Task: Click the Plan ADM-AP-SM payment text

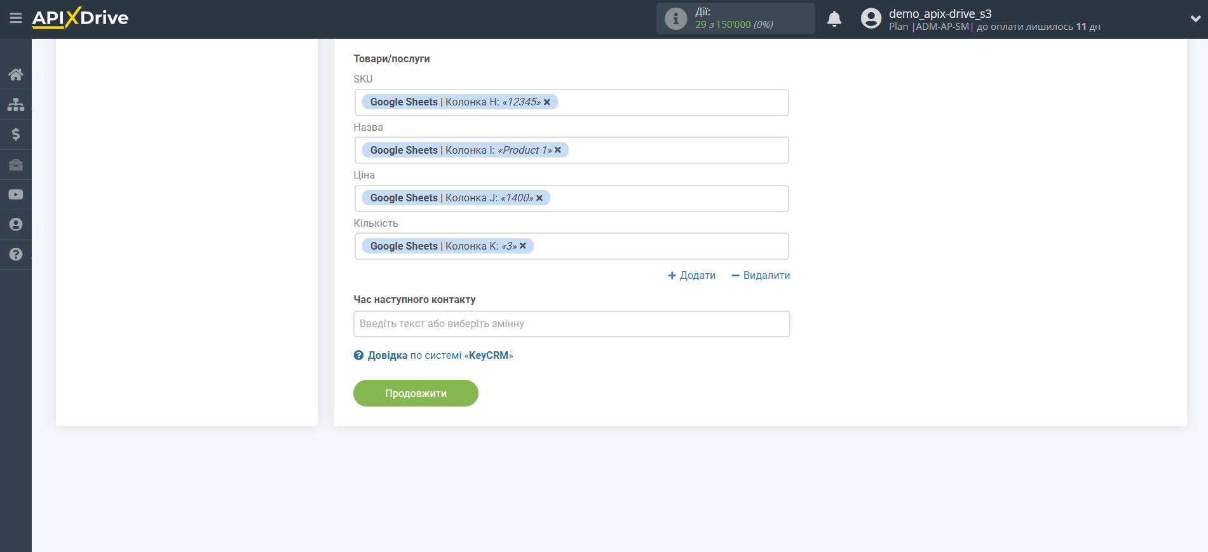Action: [994, 27]
